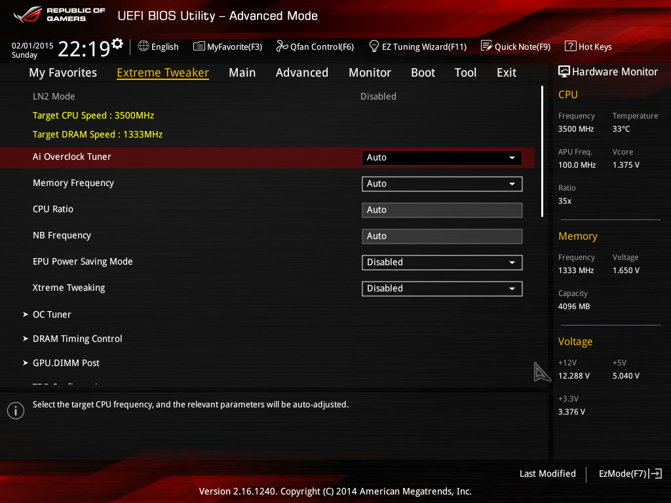Click the Quick Note pencil icon
This screenshot has width=671, height=503.
coord(486,46)
